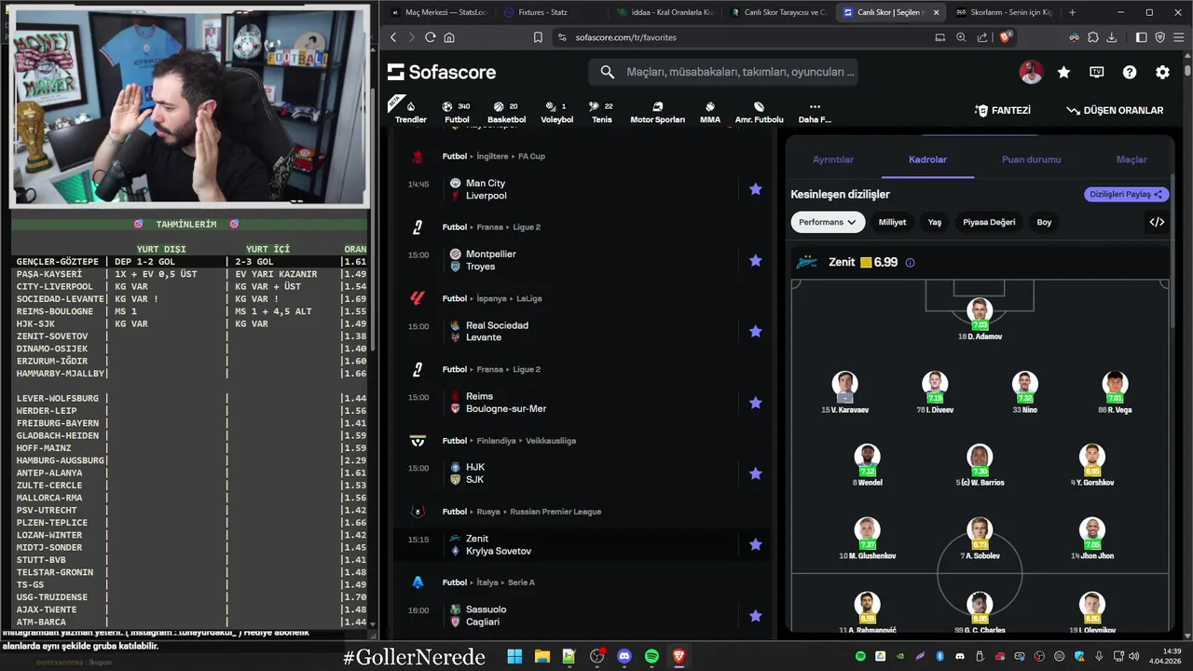Open the Daha Fazla more sports menu
Viewport: 1193px width, 671px height.
(x=815, y=112)
